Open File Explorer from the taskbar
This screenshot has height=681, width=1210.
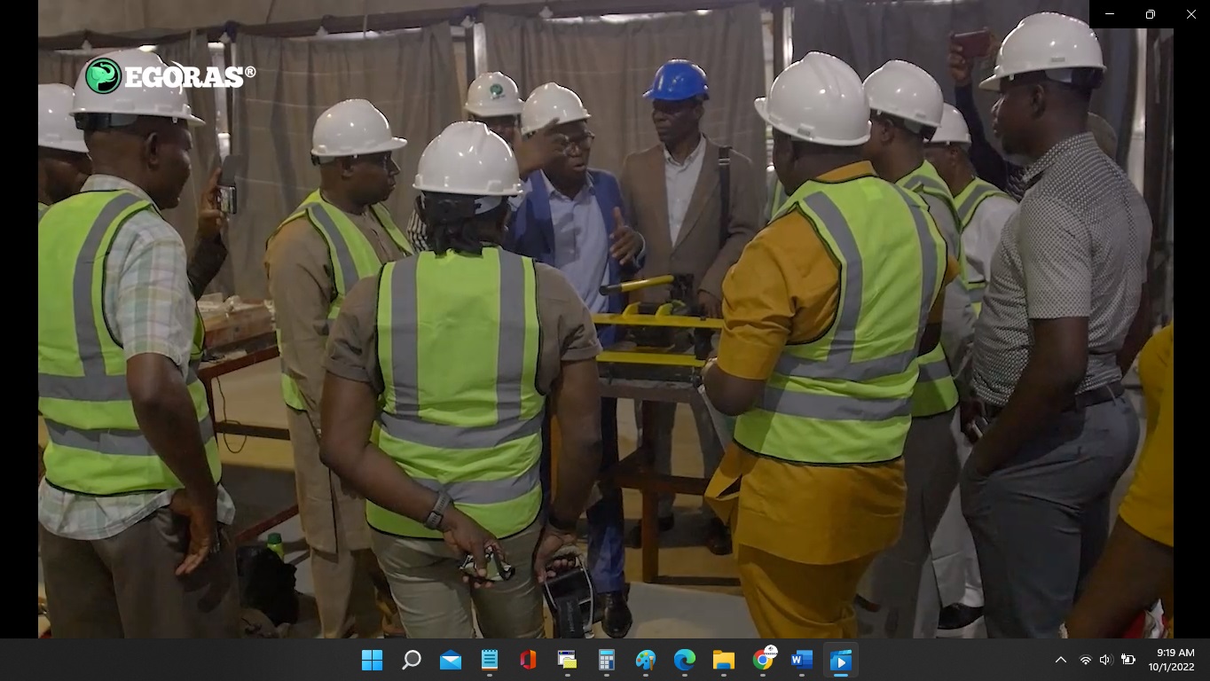point(724,660)
